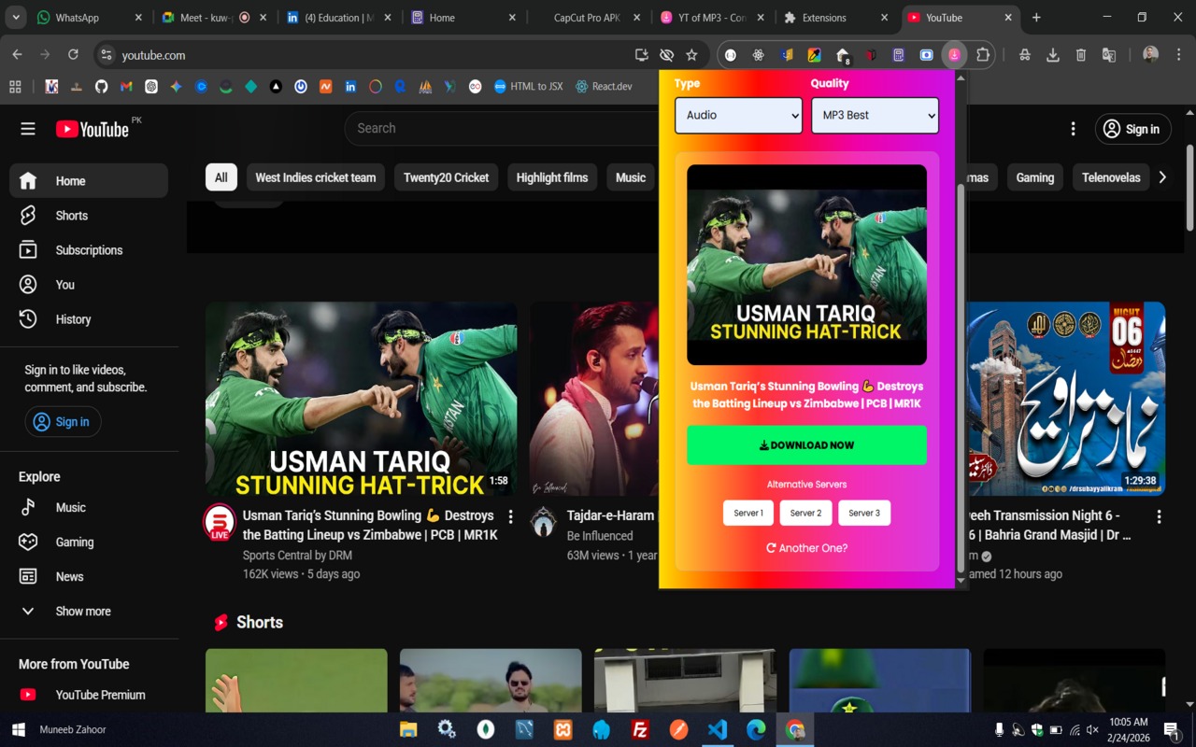
Task: Launch FileZilla from the taskbar
Action: [640, 729]
